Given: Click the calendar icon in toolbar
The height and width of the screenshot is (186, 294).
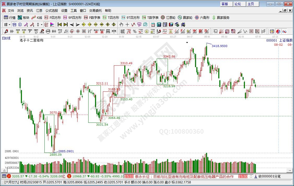Looking at the screenshot, I should click(x=153, y=25).
